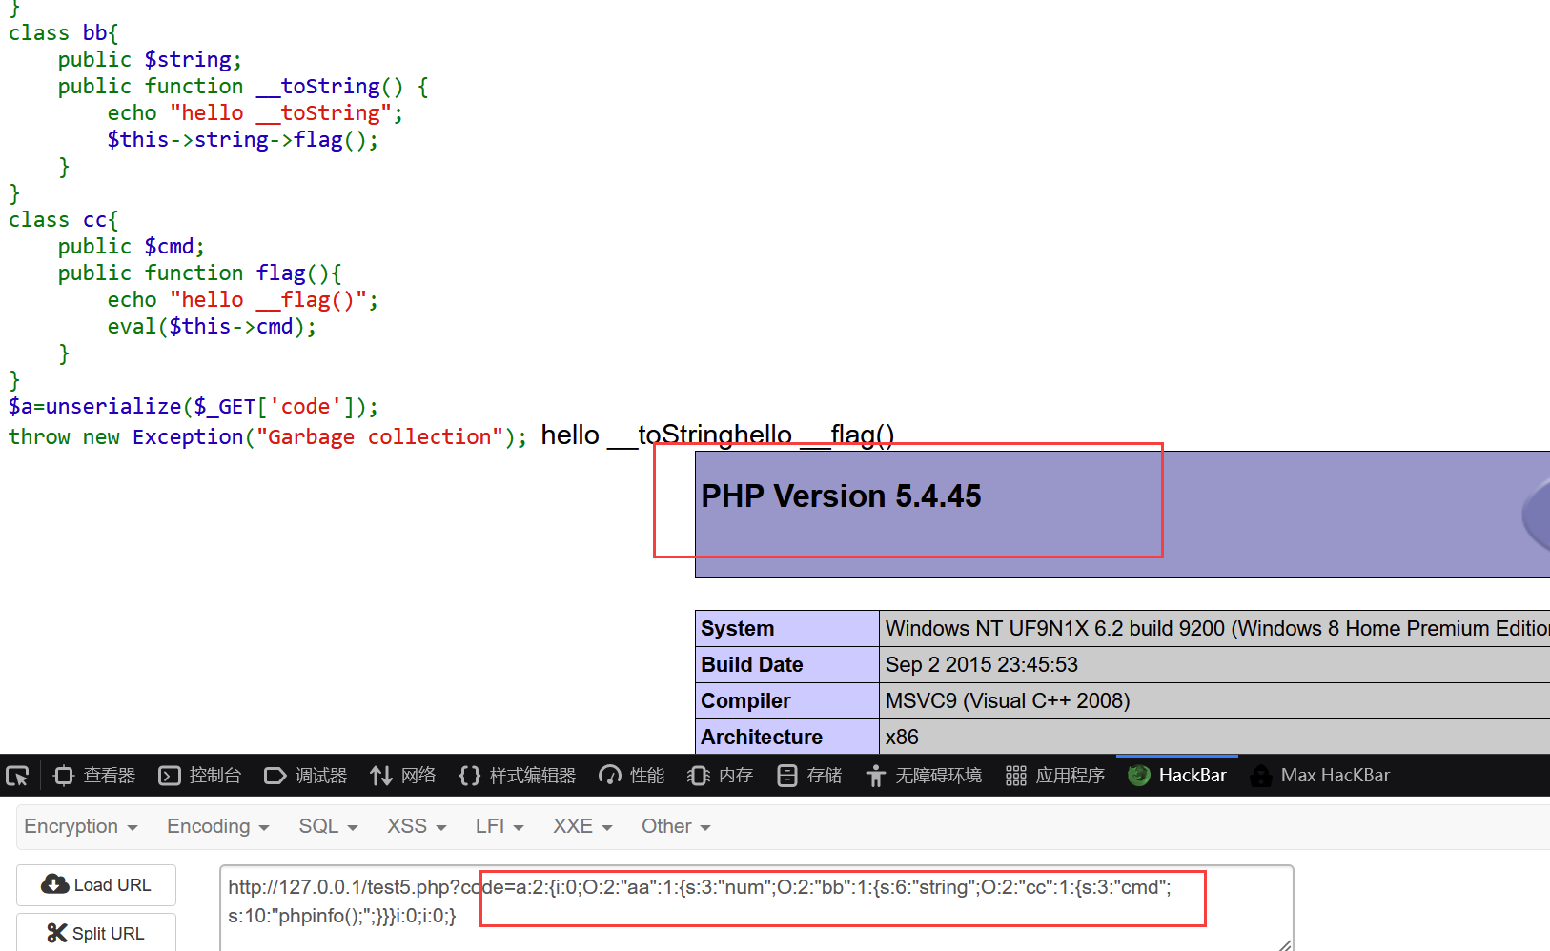Open the Storage (存储) panel
The image size is (1550, 951).
pos(809,776)
